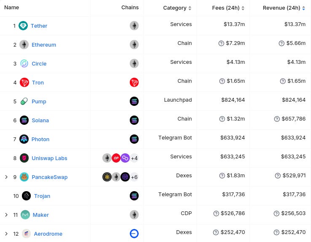Click the Ethereum chain icon in Maker row
The height and width of the screenshot is (242, 311).
pos(134,215)
